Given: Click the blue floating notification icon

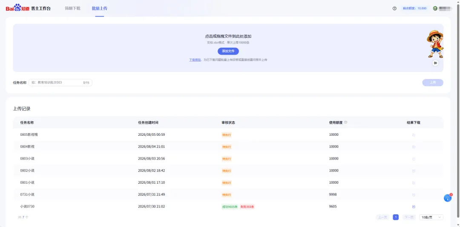Looking at the screenshot, I should point(447,198).
